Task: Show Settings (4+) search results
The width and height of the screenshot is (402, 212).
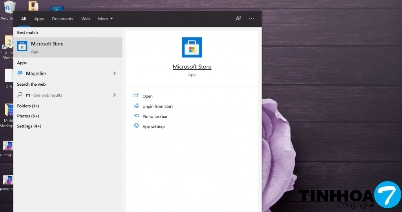Action: point(29,126)
